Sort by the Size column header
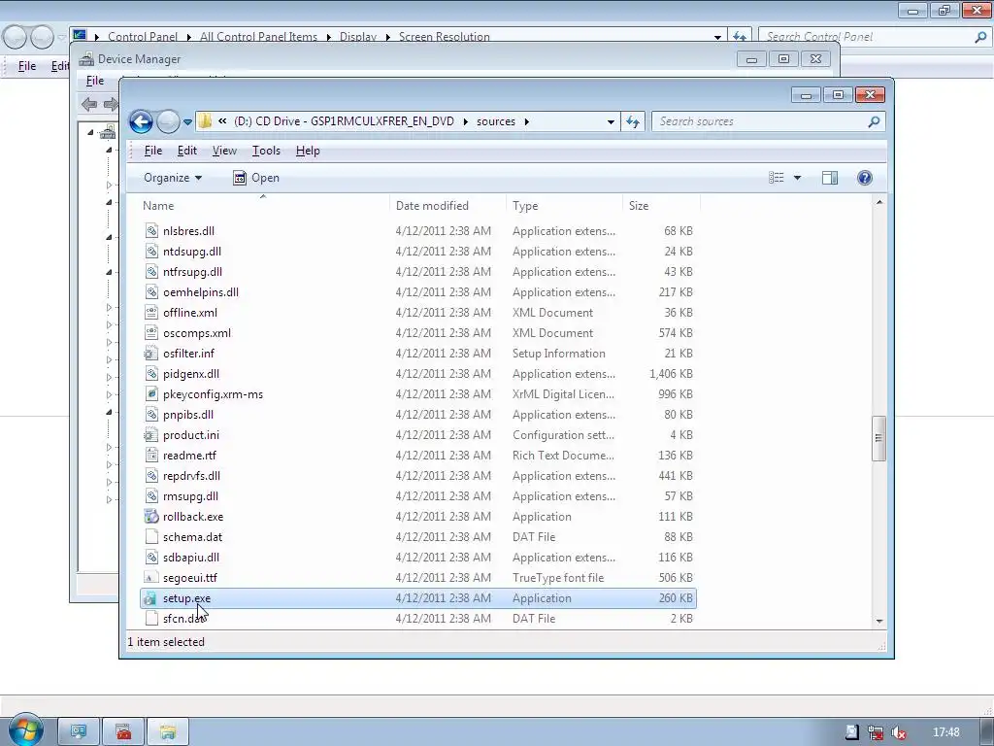The width and height of the screenshot is (994, 746). point(661,206)
